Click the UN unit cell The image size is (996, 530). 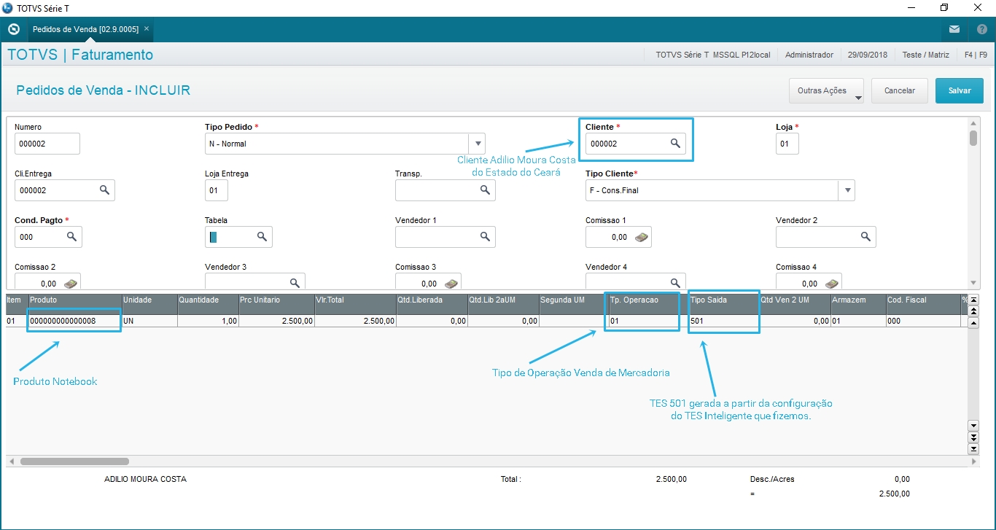pos(149,321)
